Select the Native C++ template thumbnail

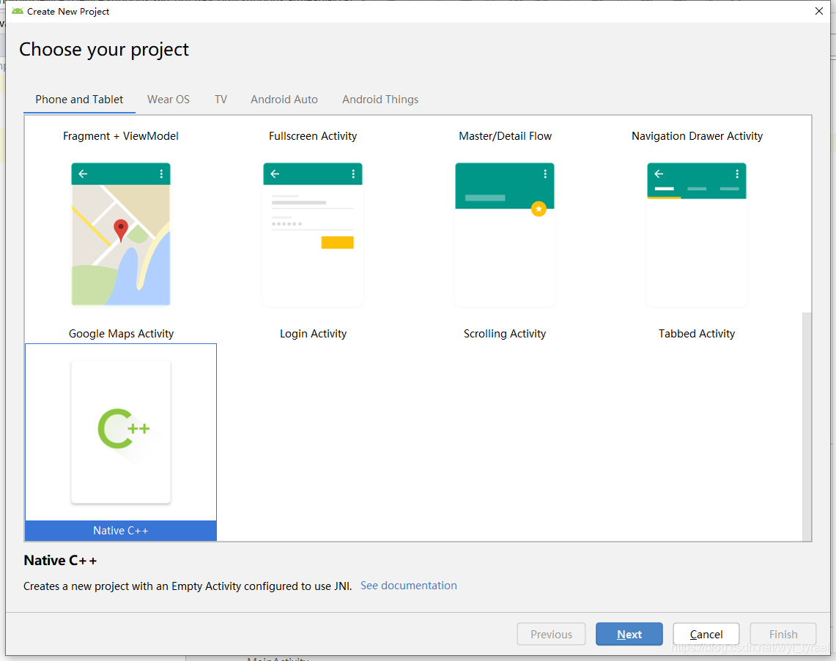click(x=121, y=432)
